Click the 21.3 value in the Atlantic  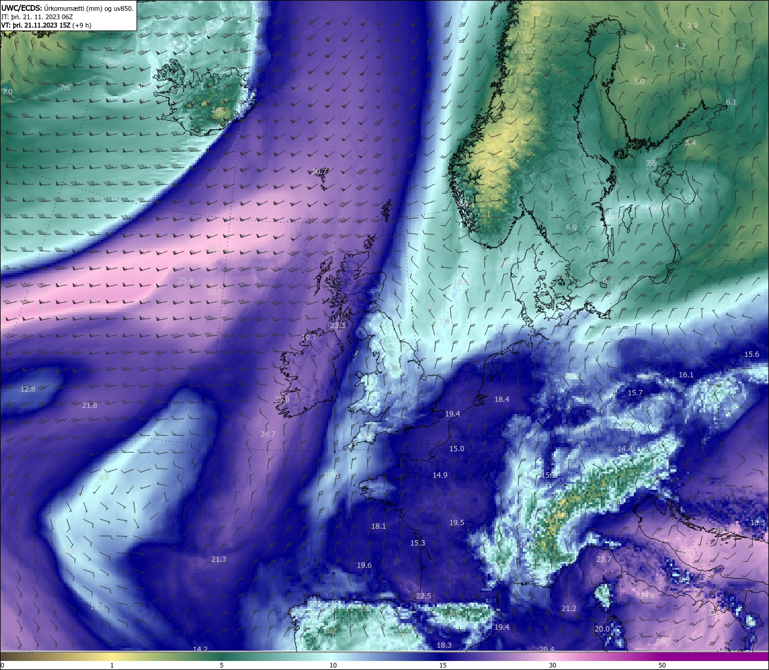click(219, 559)
